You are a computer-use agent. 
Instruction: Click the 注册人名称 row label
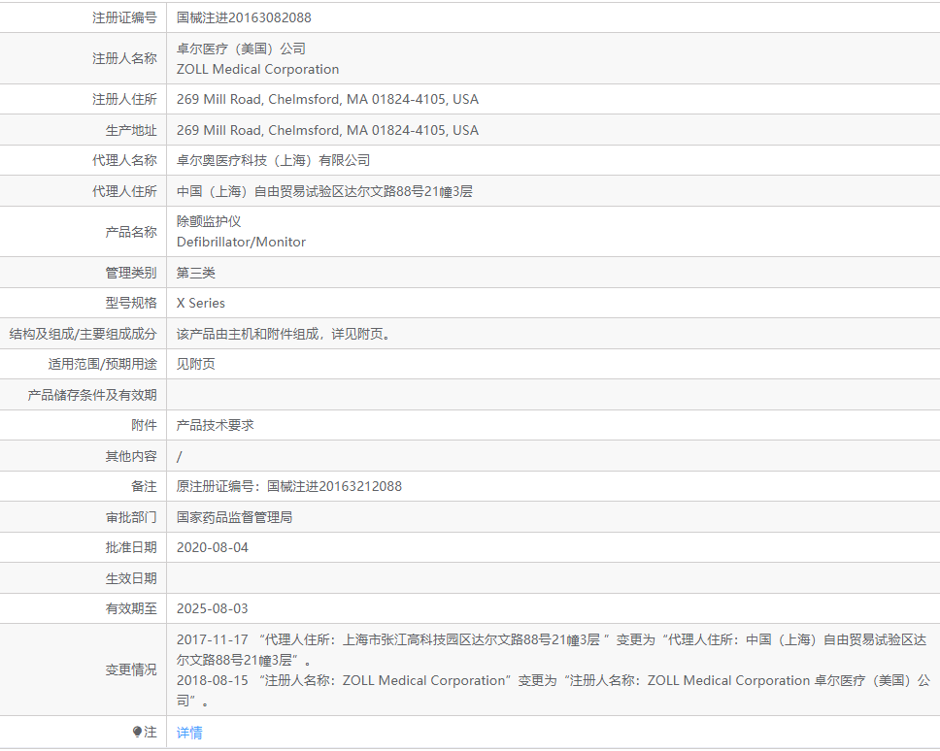[124, 58]
